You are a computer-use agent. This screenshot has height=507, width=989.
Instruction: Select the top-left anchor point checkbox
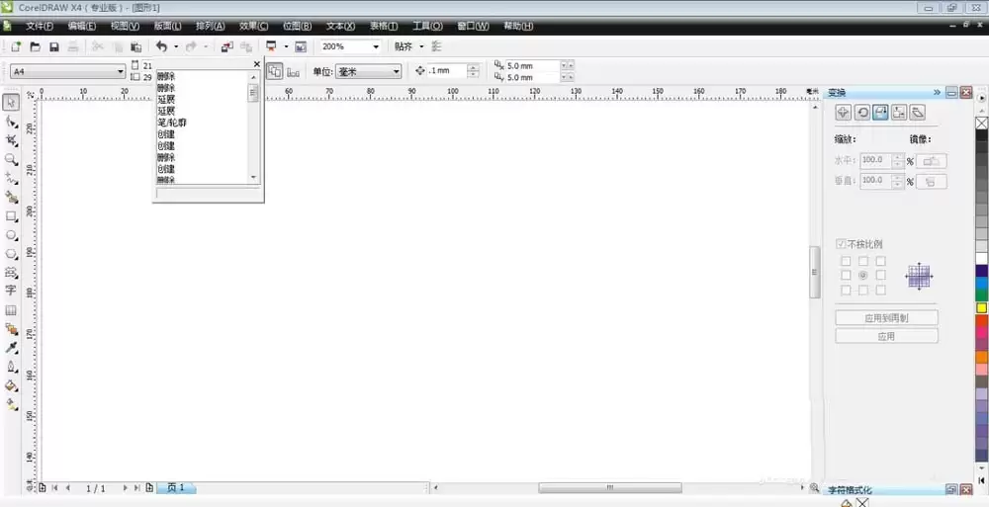[846, 261]
